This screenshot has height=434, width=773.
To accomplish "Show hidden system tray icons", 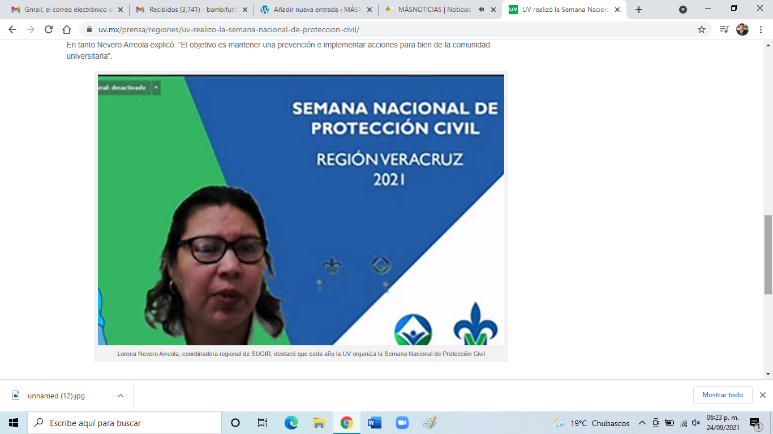I will 642,423.
